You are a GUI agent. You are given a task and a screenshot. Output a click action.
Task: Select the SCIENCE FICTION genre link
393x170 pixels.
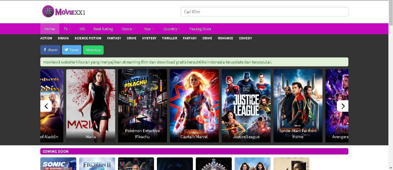tap(88, 38)
